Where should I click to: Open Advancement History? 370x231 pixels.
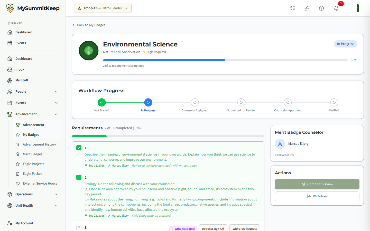[x=37, y=145]
